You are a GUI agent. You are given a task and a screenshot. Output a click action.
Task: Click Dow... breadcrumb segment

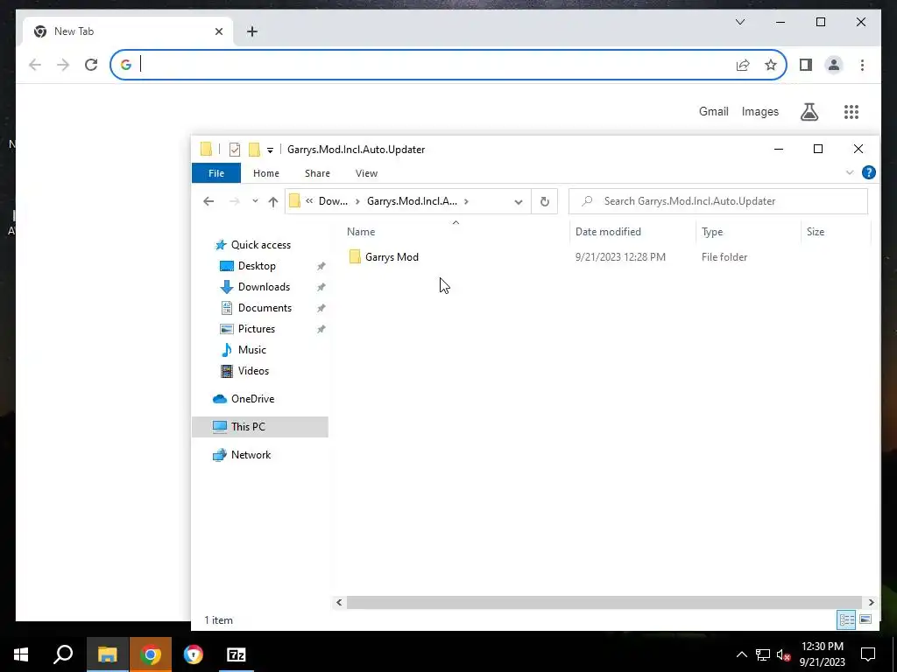point(333,201)
